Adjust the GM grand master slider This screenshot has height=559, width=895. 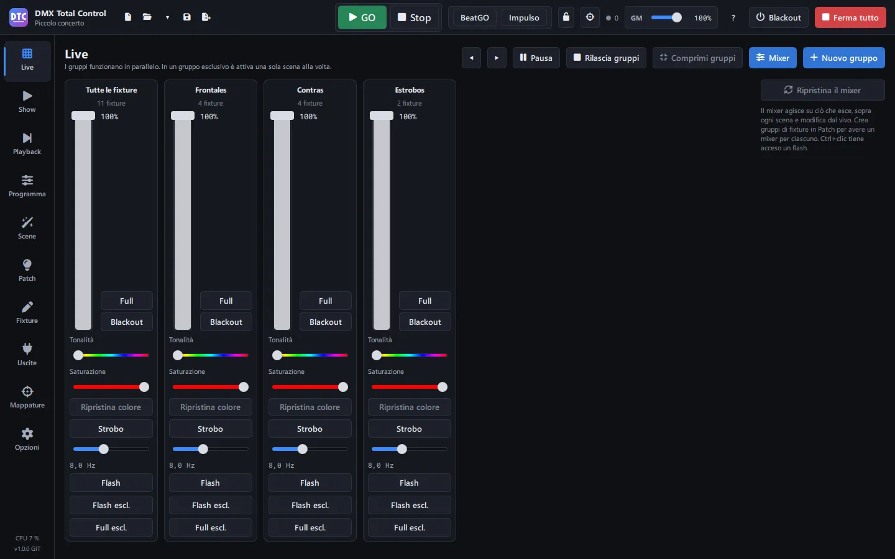click(x=666, y=18)
